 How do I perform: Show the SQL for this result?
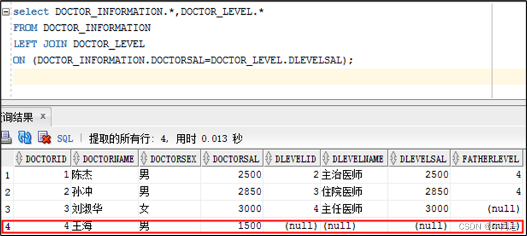tap(65, 138)
